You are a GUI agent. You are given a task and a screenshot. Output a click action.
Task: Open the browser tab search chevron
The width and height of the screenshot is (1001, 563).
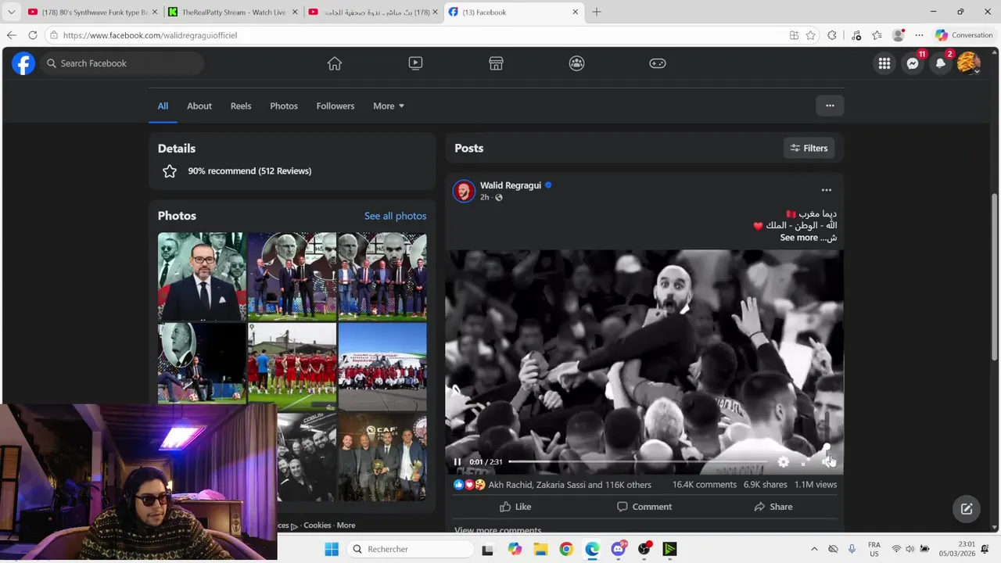click(11, 13)
